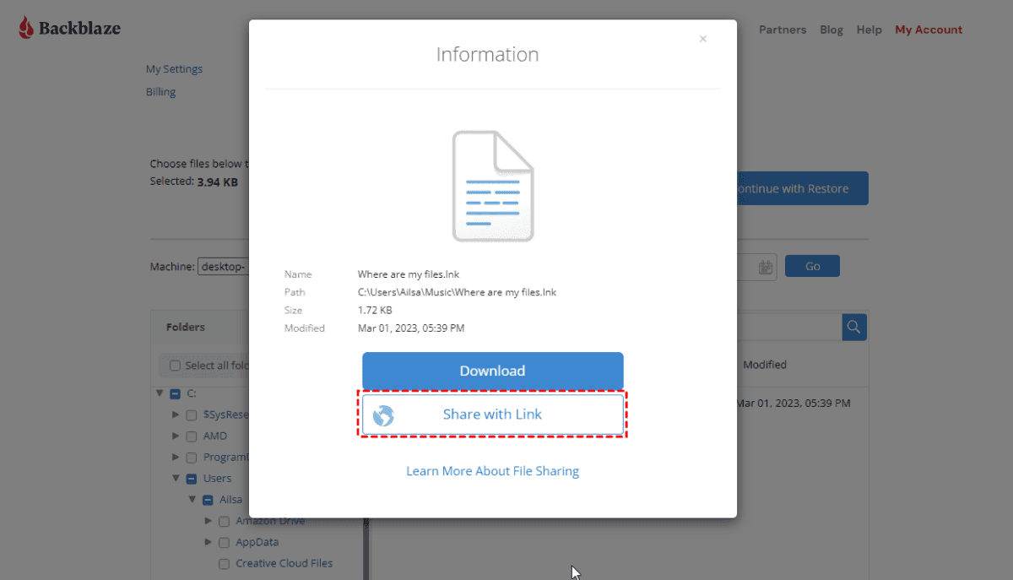Click the Selected 3.94 KB text
Viewport: 1013px width, 580px height.
(x=194, y=182)
